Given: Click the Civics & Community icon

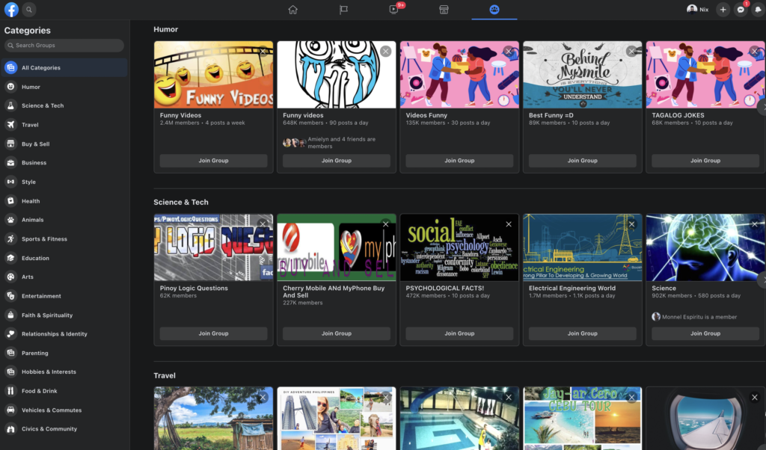Looking at the screenshot, I should click(10, 428).
